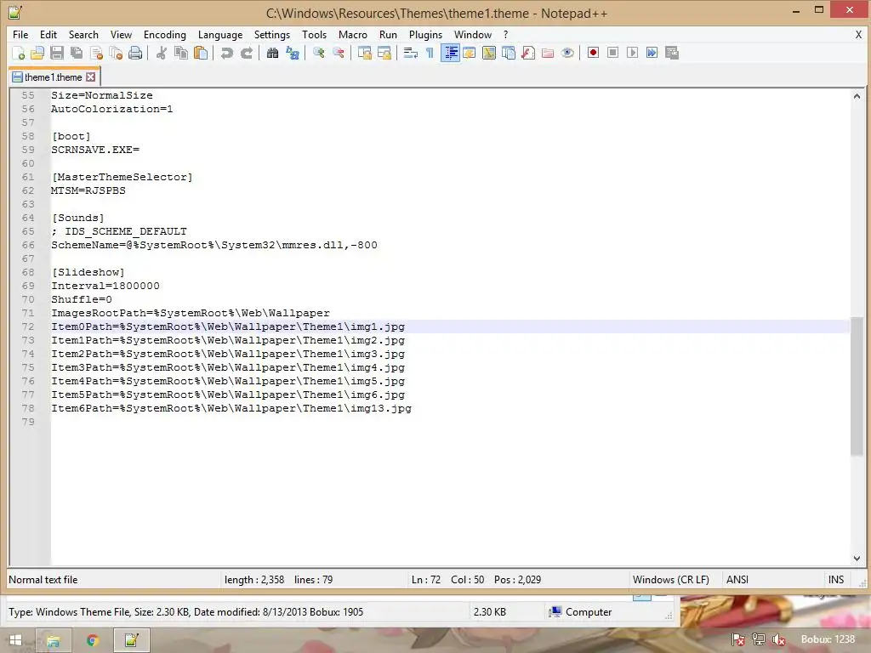The width and height of the screenshot is (871, 653).
Task: Open the Macro menu
Action: click(353, 34)
